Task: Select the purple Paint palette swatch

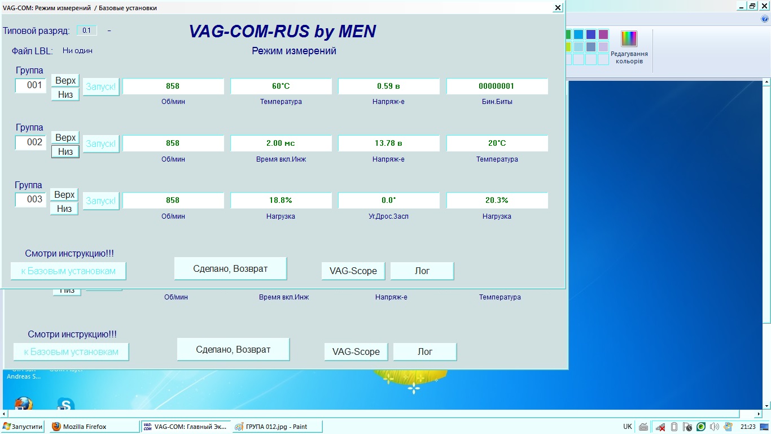Action: click(603, 34)
